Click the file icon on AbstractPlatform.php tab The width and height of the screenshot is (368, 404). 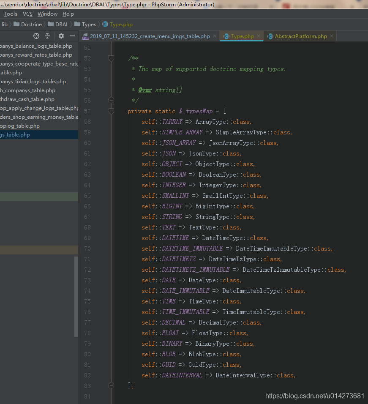(270, 36)
